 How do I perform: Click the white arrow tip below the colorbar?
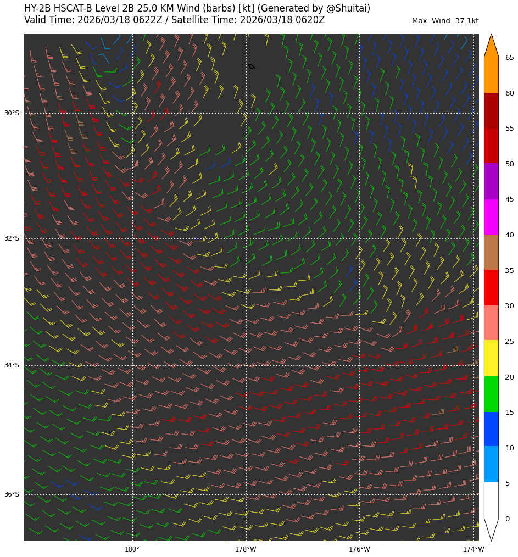click(x=491, y=528)
